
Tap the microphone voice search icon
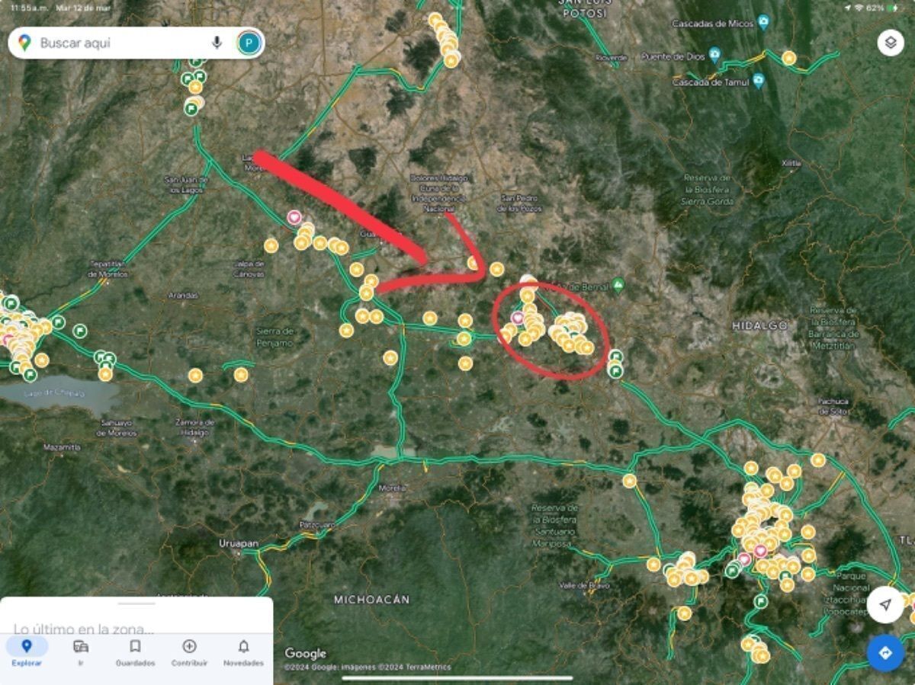217,43
